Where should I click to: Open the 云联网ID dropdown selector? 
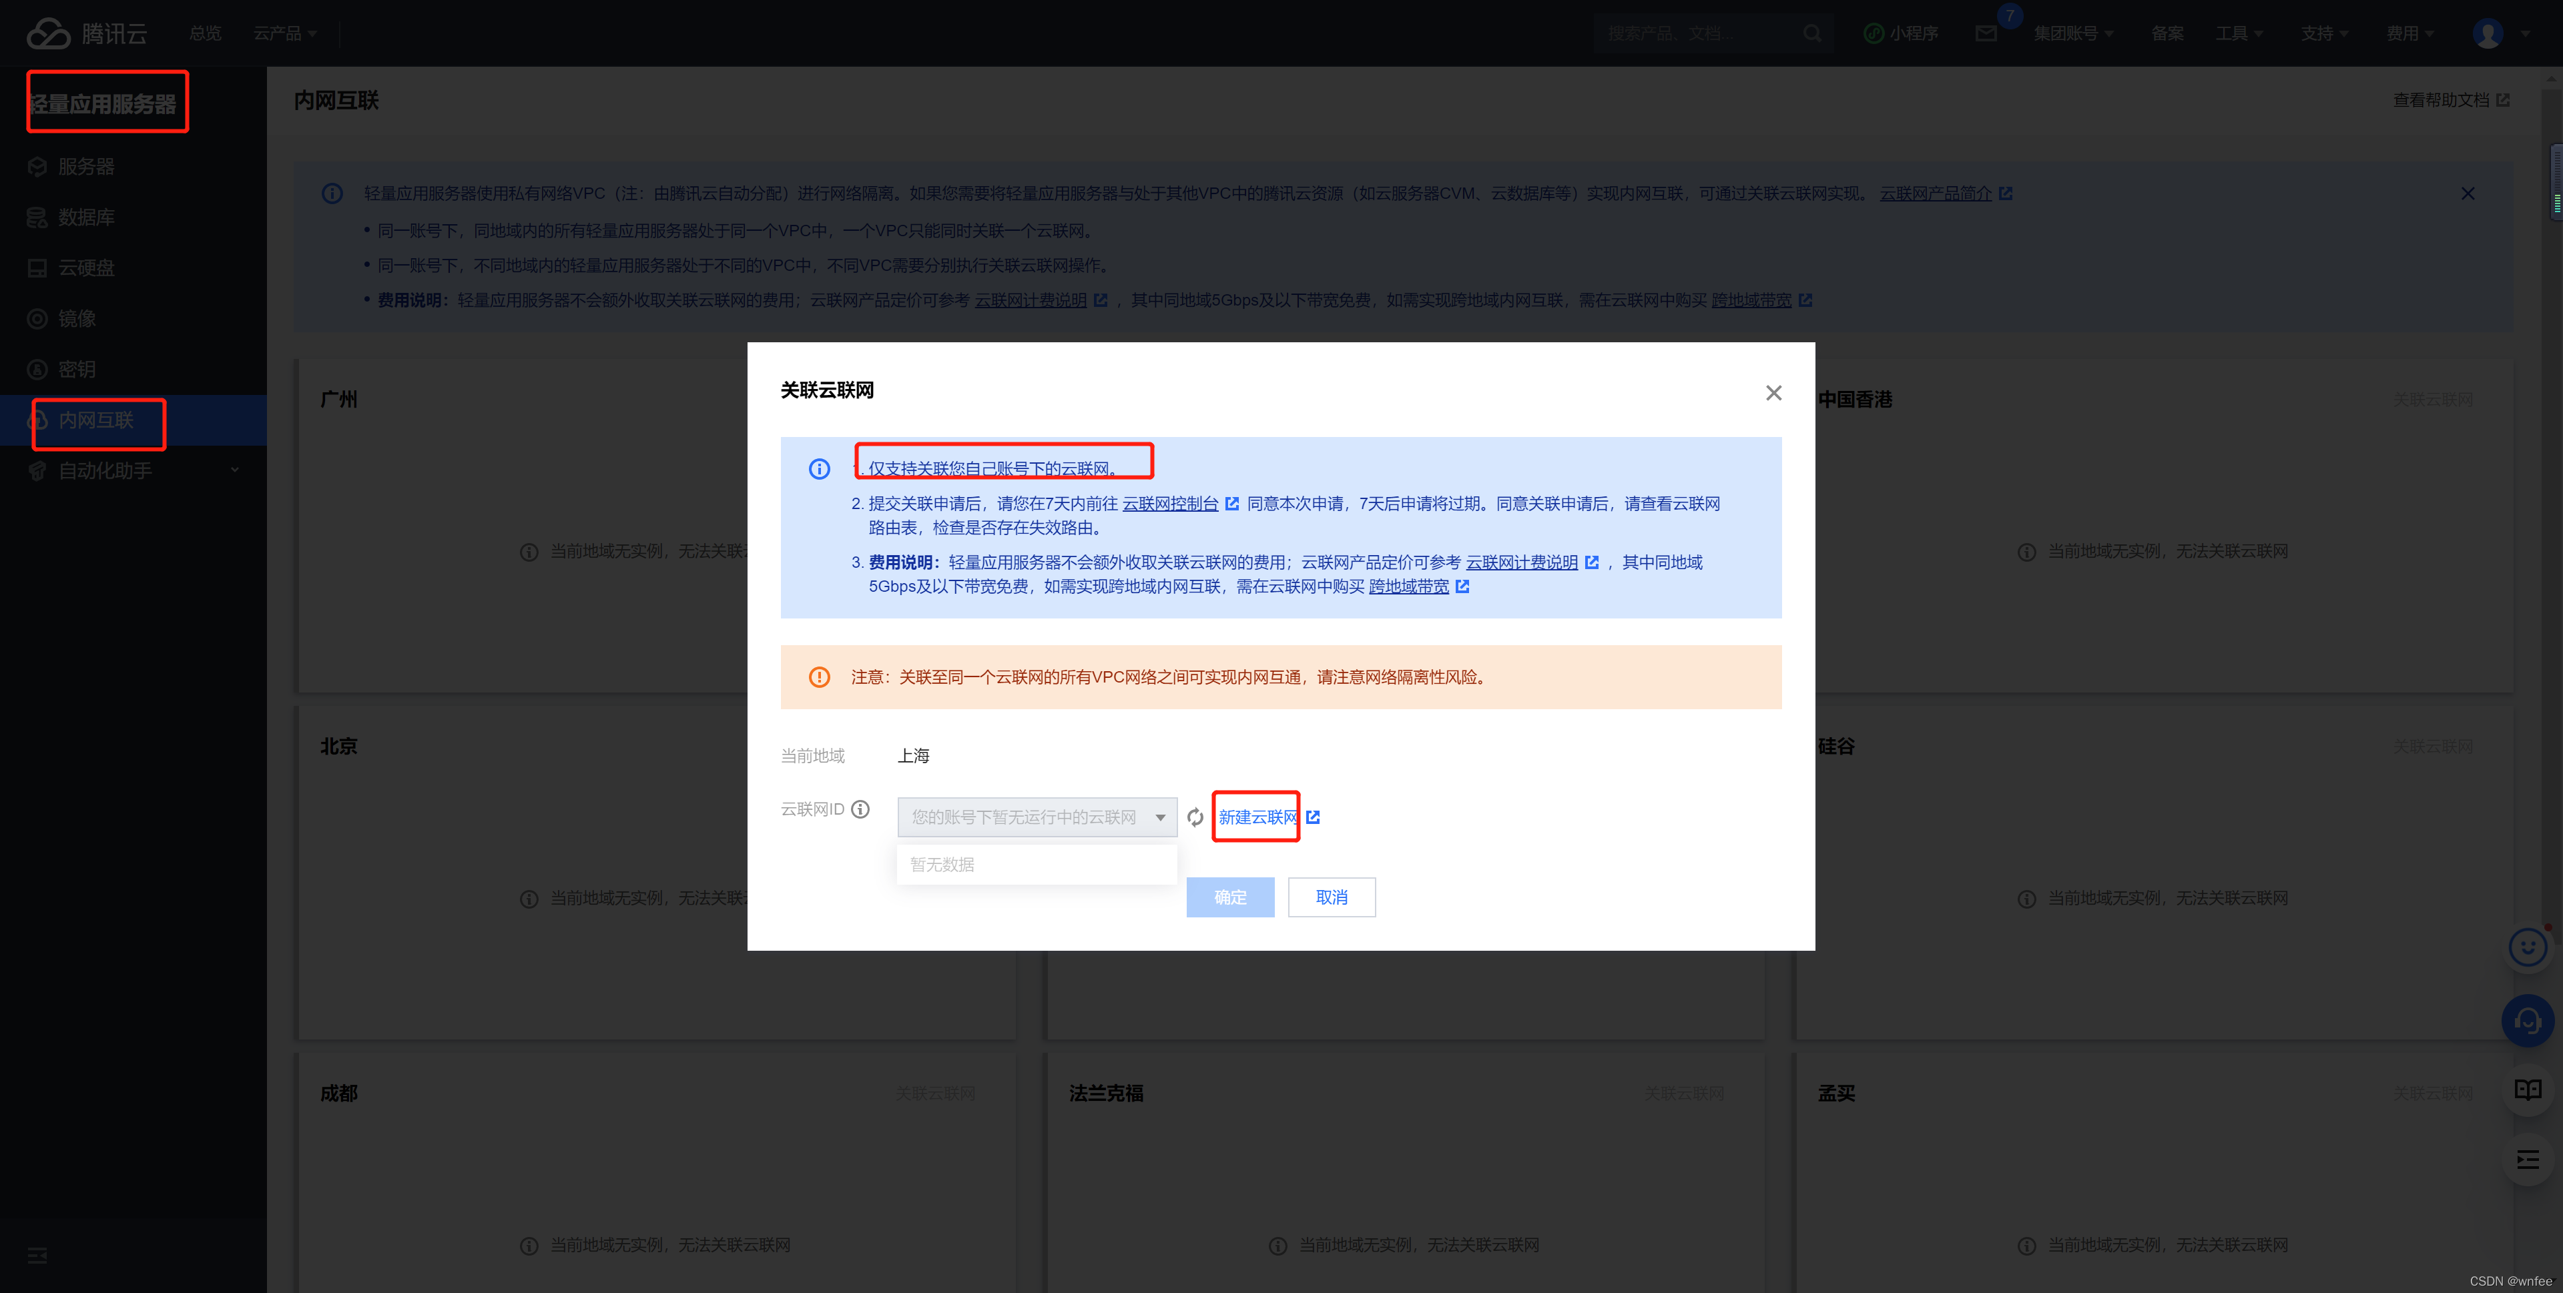coord(1037,817)
